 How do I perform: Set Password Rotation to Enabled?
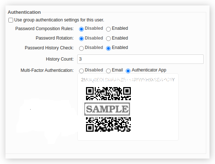[108, 39]
